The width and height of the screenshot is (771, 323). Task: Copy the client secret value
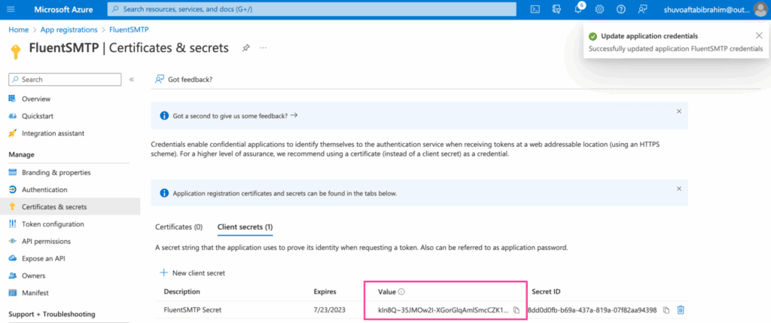pos(517,310)
